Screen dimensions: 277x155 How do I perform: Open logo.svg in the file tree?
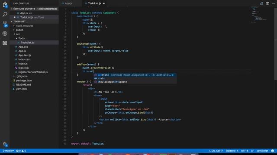[34, 68]
